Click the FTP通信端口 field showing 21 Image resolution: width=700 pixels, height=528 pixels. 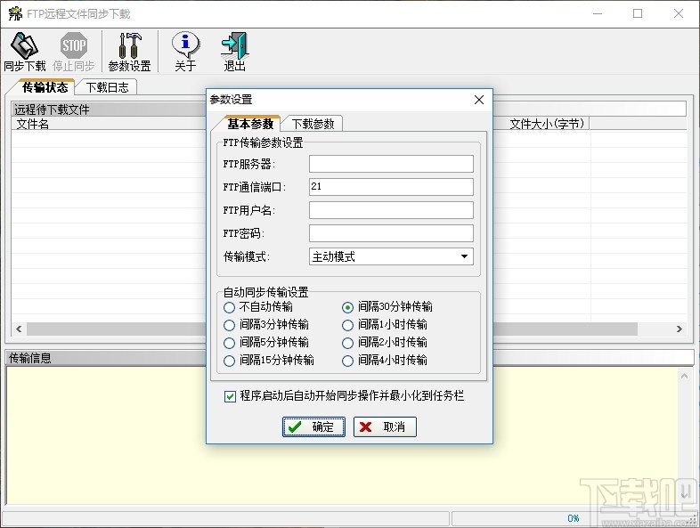click(391, 187)
